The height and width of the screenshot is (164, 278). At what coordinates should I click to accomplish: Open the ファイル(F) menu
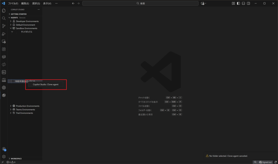[13, 3]
